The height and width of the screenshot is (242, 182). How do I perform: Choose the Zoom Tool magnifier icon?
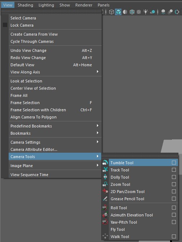(x=105, y=184)
